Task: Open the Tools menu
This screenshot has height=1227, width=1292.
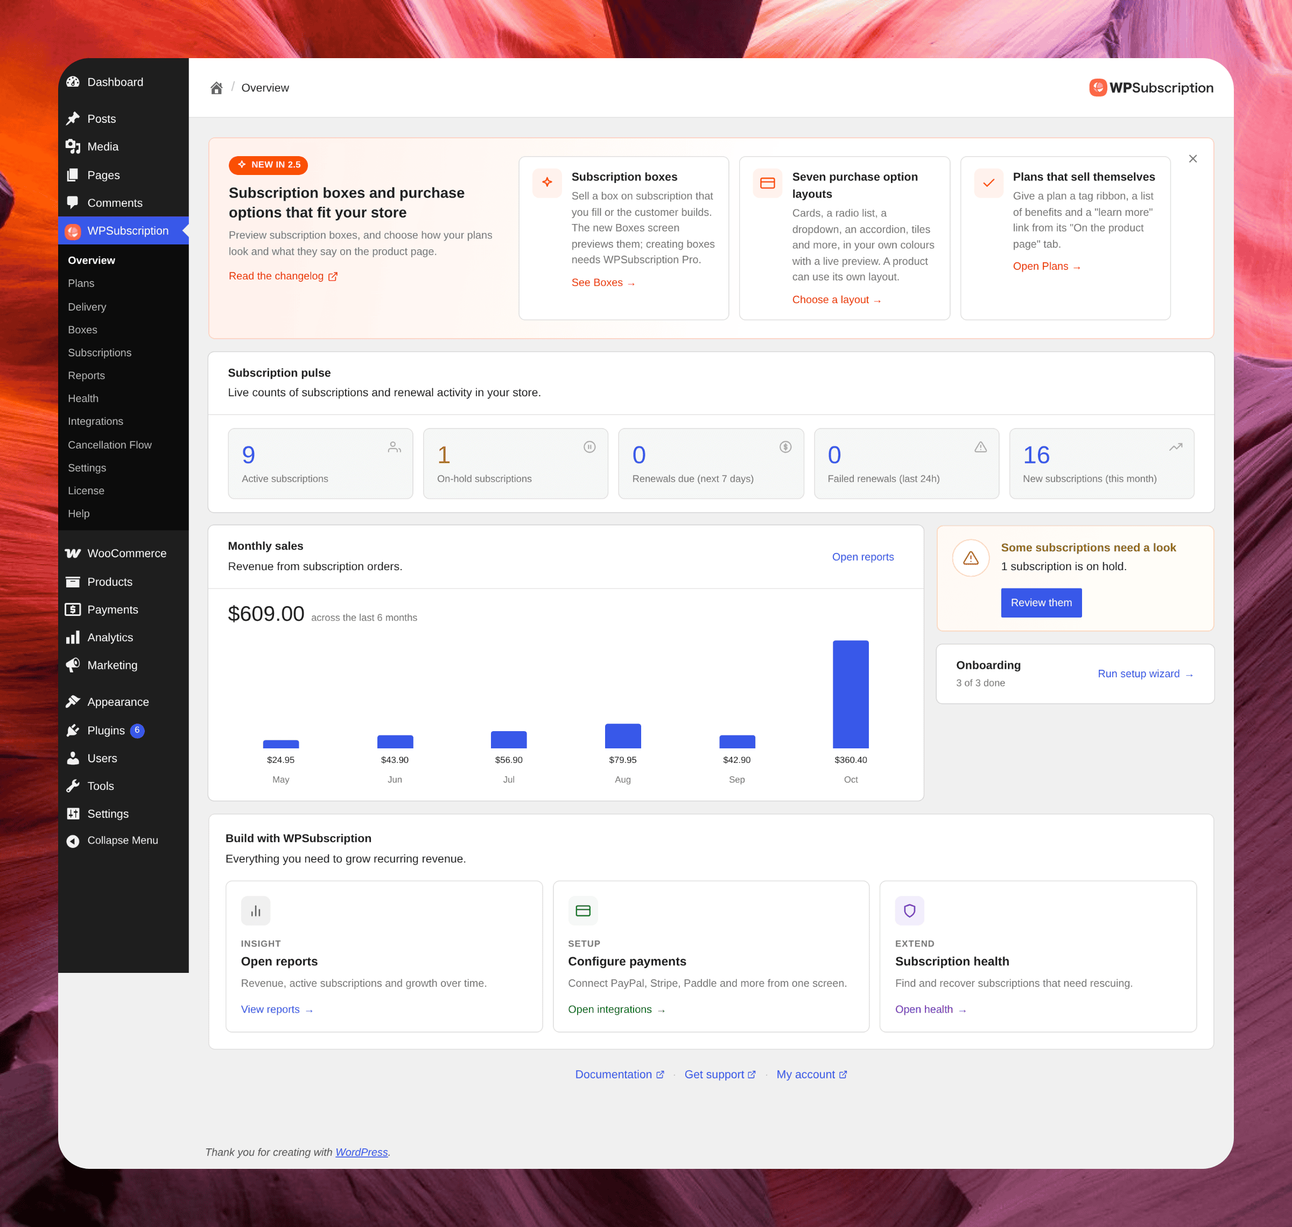Action: pos(124,786)
